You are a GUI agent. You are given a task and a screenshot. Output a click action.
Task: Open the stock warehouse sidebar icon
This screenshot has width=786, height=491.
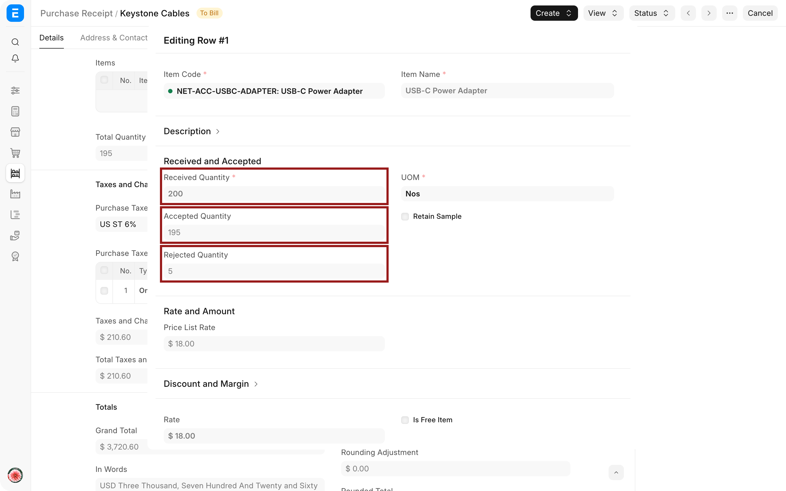[x=15, y=173]
